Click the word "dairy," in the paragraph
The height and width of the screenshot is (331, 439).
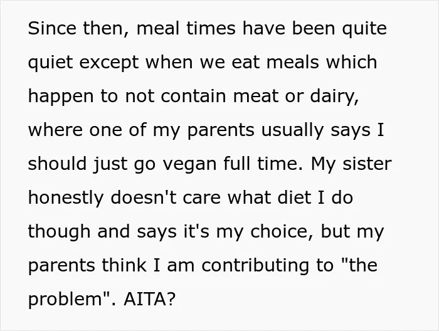(334, 97)
